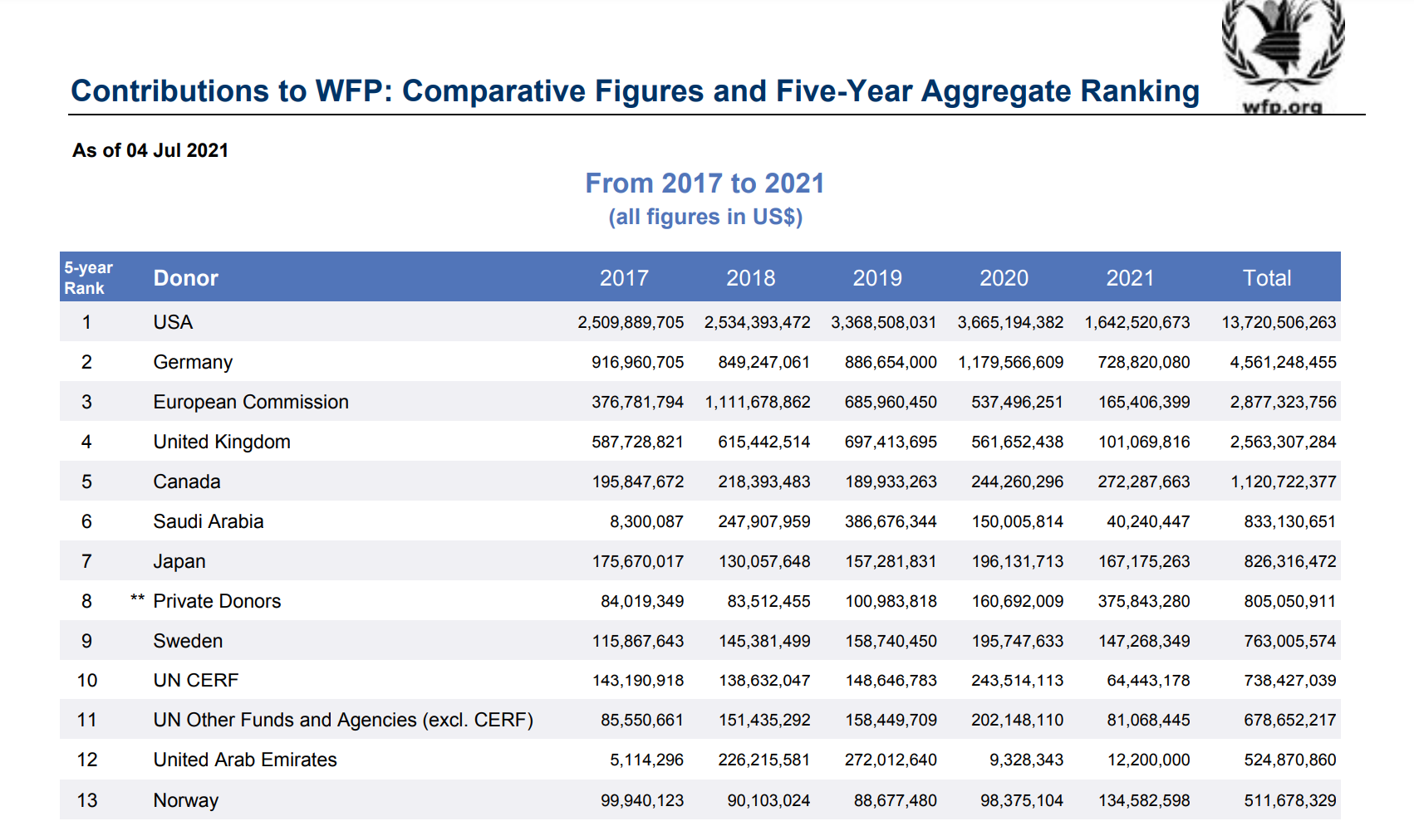Click United Kingdom 2019 value 697,413,695
Screen dimensions: 1414x826
[891, 442]
